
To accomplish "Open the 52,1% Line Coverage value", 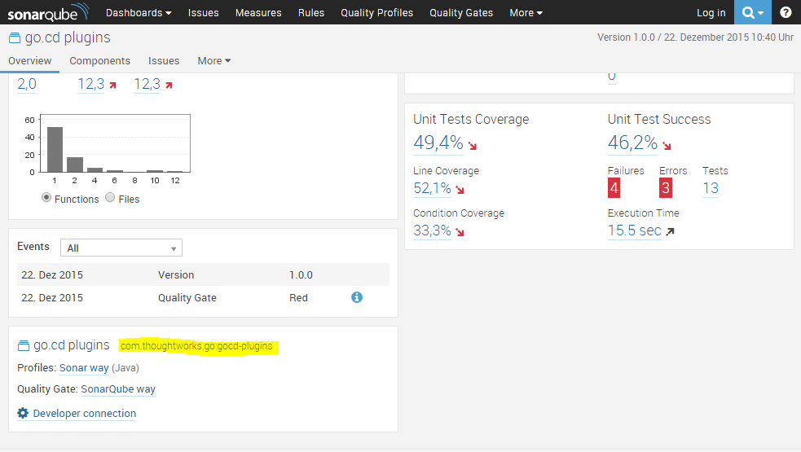I will [x=432, y=188].
